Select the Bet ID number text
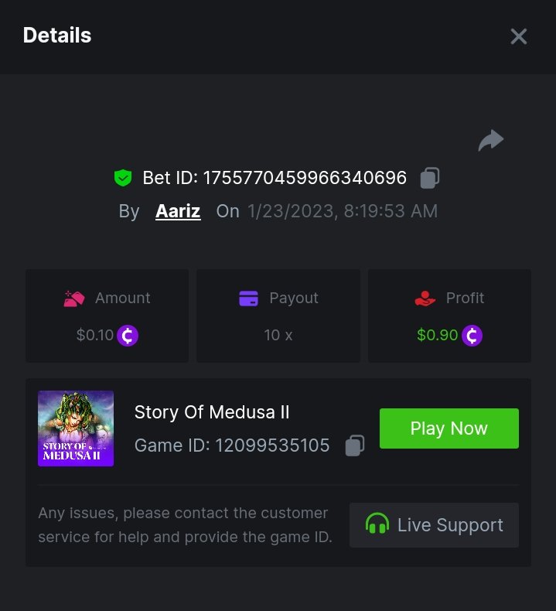This screenshot has width=556, height=611. tap(305, 178)
